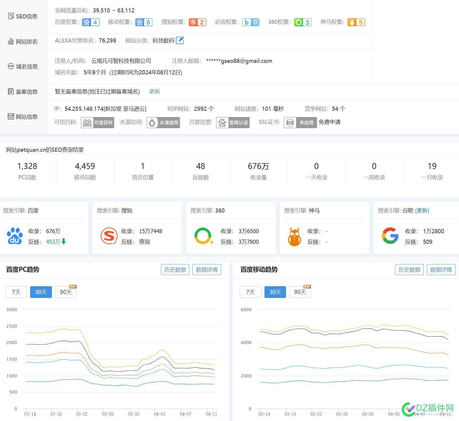Viewport: 459px width, 421px height.
Task: Click the Bing weight badge showing 0
Action: [x=251, y=22]
